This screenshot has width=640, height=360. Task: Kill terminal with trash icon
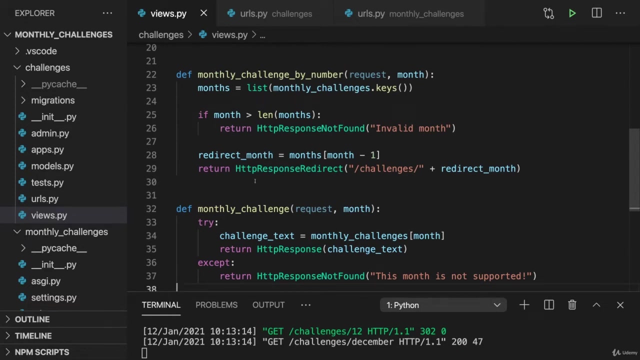(572, 305)
